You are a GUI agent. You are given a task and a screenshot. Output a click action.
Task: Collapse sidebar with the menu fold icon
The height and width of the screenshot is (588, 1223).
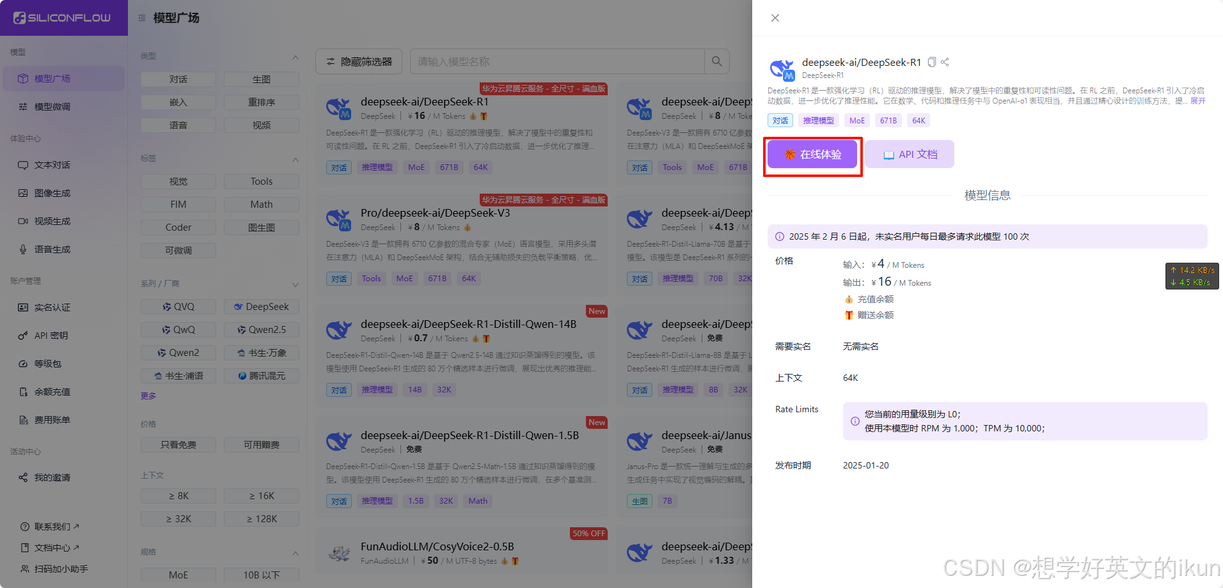click(142, 18)
